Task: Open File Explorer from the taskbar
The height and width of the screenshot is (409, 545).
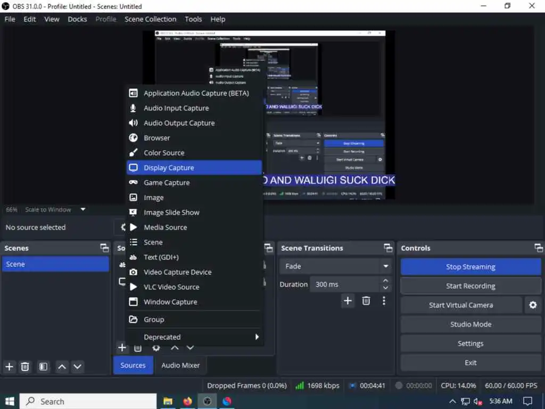Action: pos(168,402)
